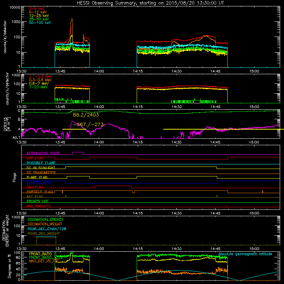The width and height of the screenshot is (284, 284).
Task: Click the 0.1-0.3 MeV legend label
Action: [x=40, y=76]
